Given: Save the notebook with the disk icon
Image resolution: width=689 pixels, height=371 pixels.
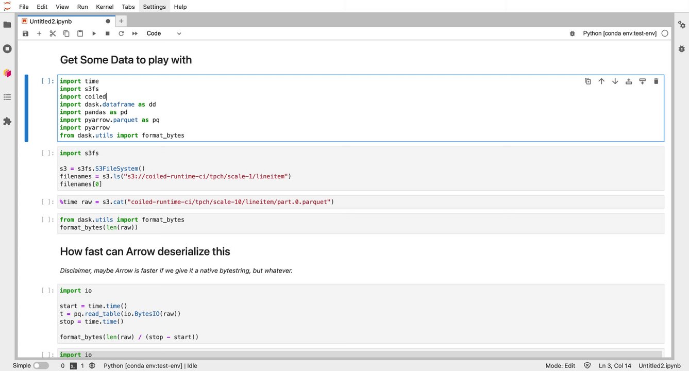Looking at the screenshot, I should (26, 33).
